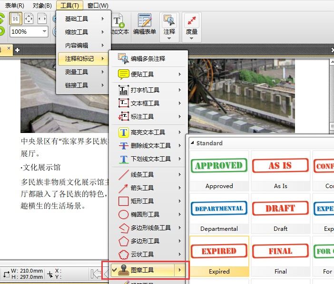Select the Cloud tool (云状工具) icon

(x=124, y=254)
